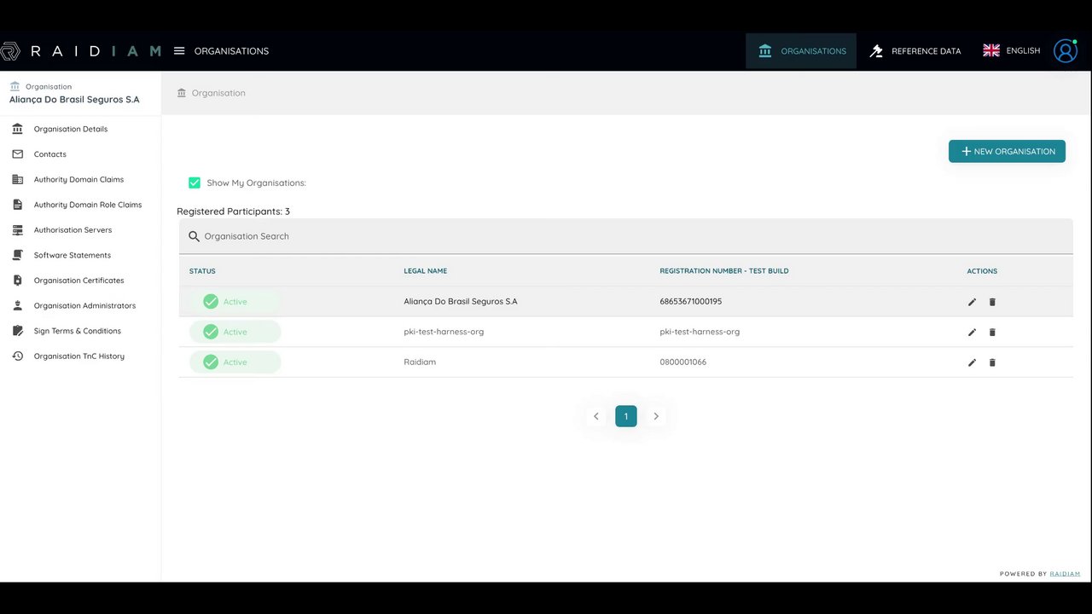Click Registered Participants: 3 text
Viewport: 1092px width, 614px height.
tap(234, 211)
